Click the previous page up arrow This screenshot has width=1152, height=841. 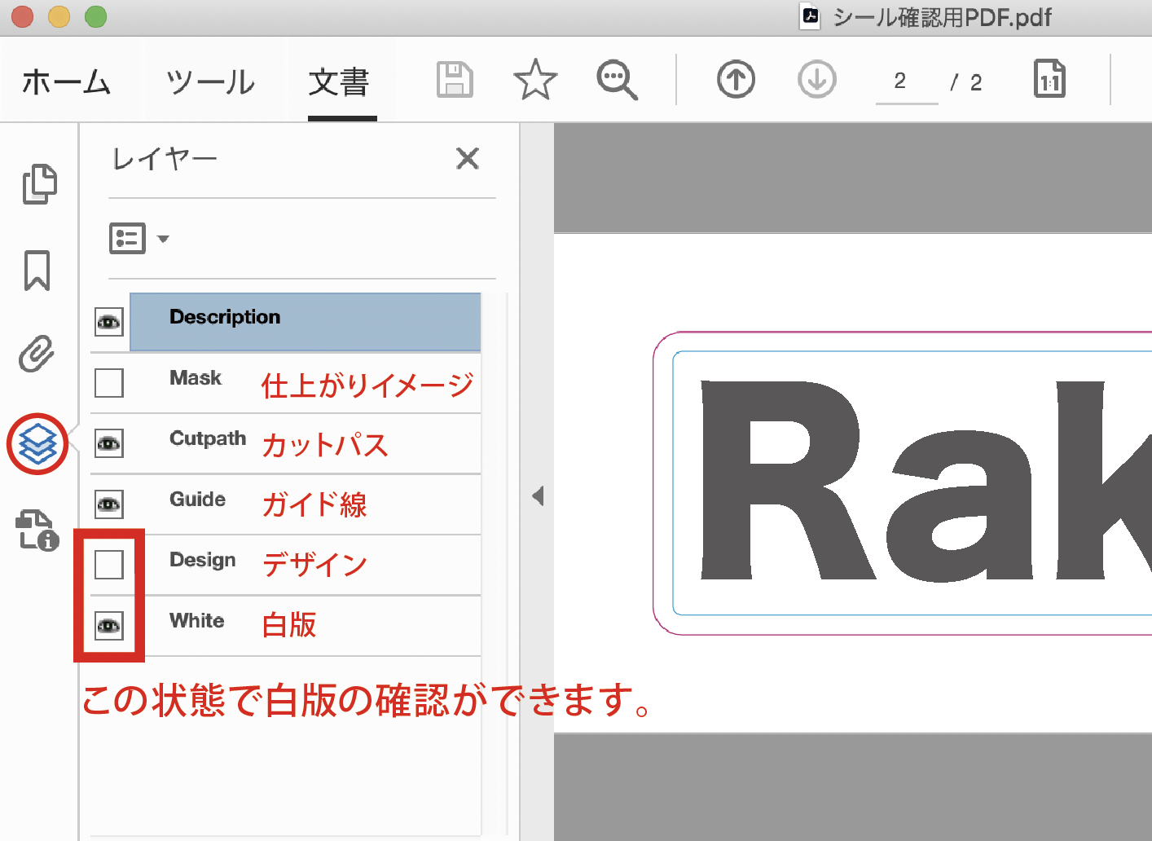(x=736, y=79)
